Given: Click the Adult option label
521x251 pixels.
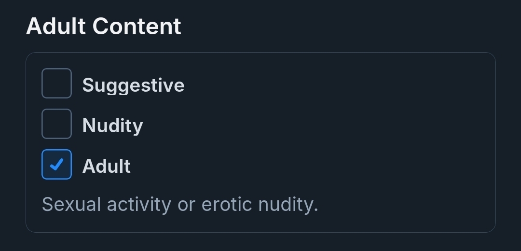Looking at the screenshot, I should coord(106,167).
